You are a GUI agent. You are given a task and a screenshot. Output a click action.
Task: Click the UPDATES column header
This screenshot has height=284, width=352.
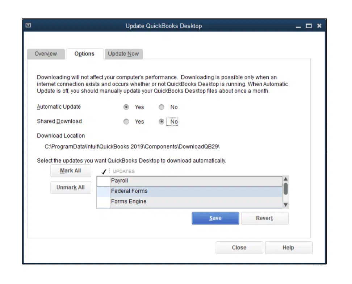[124, 171]
